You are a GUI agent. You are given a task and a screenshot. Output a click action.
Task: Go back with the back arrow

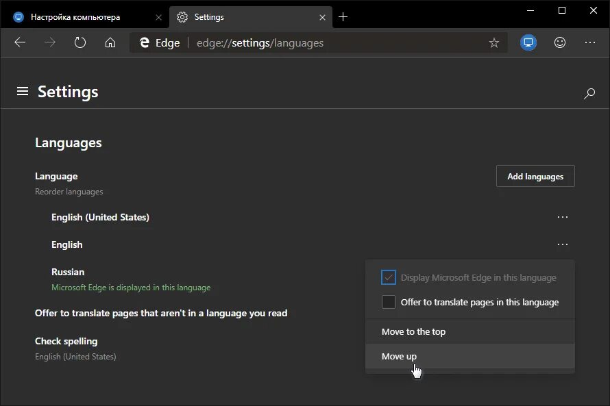(20, 42)
